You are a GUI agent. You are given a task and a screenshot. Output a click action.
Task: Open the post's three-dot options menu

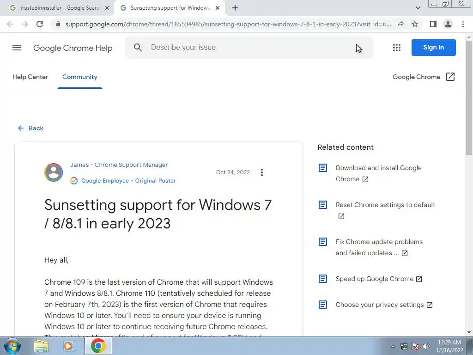click(x=262, y=172)
